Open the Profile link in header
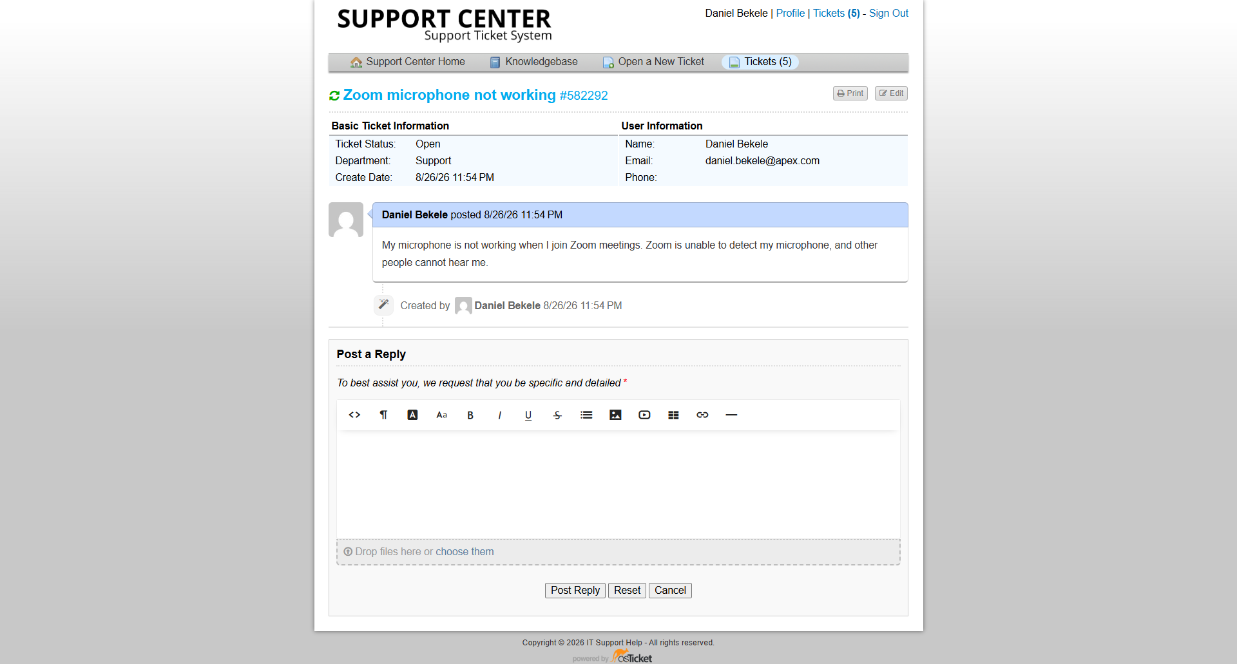This screenshot has width=1237, height=664. [x=791, y=13]
